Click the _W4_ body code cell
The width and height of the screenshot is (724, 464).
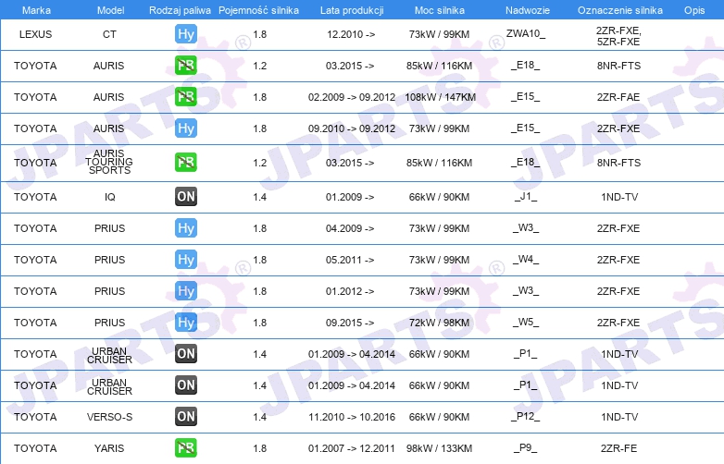pyautogui.click(x=526, y=260)
